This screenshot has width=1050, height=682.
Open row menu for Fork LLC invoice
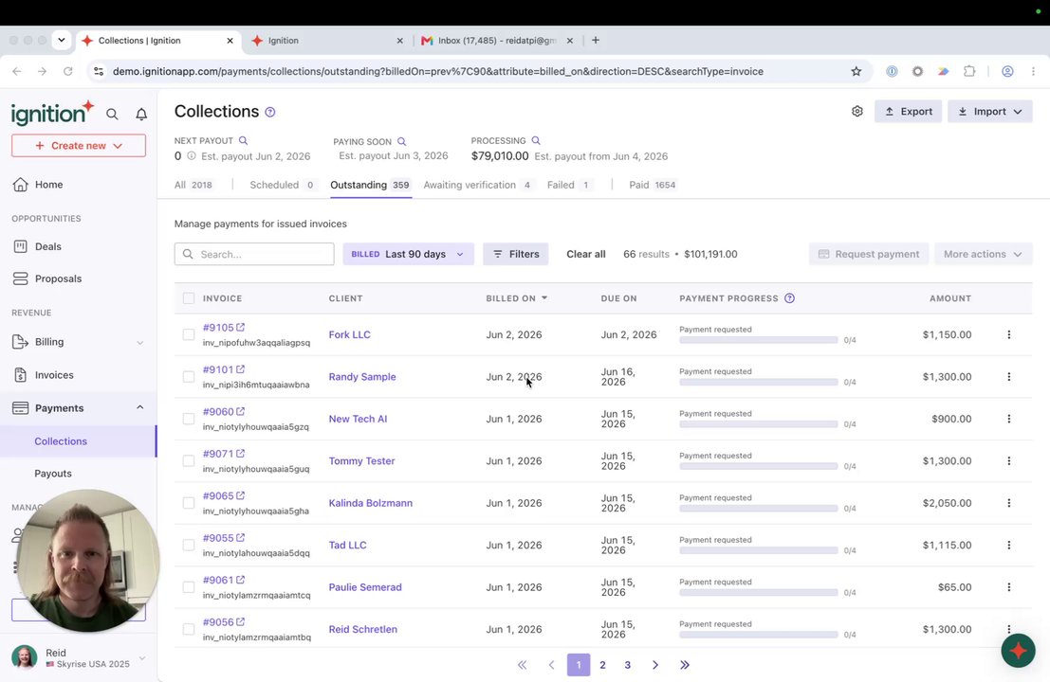click(1008, 334)
